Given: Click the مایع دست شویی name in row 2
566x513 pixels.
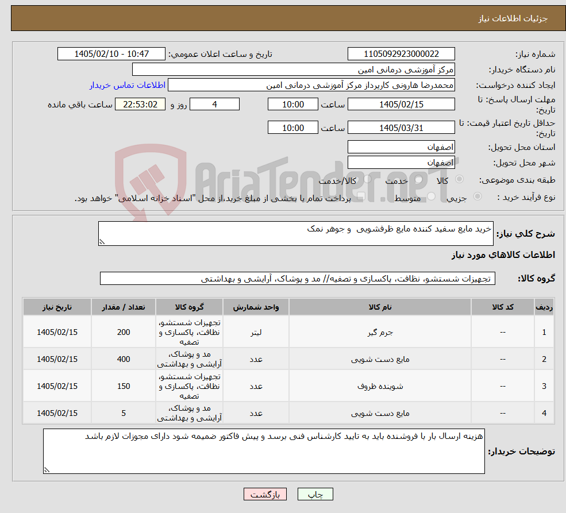Looking at the screenshot, I should [380, 359].
